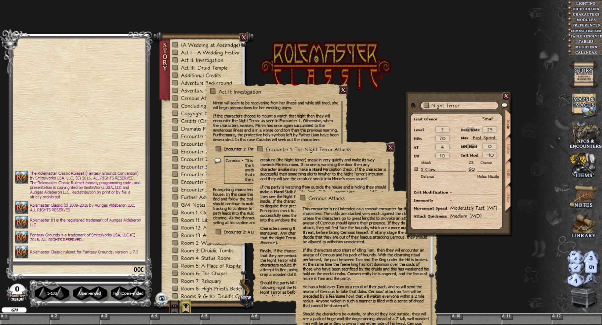Adjust Base Rate using its stepper arrows
The image size is (602, 325).
click(470, 129)
